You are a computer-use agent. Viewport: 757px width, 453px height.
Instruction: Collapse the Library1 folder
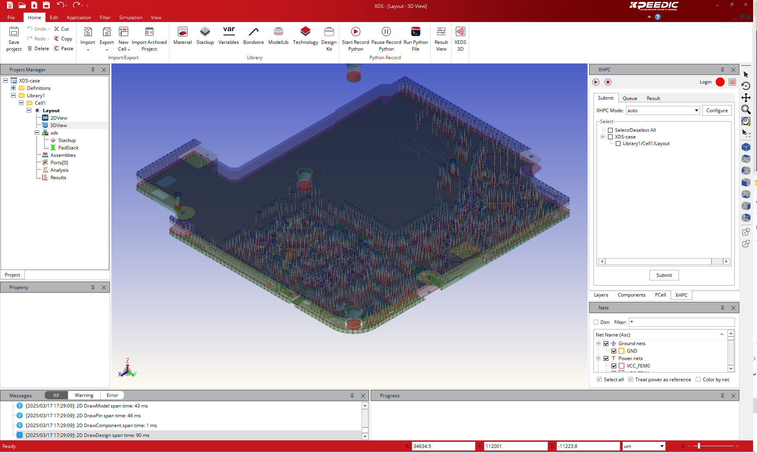pos(13,95)
